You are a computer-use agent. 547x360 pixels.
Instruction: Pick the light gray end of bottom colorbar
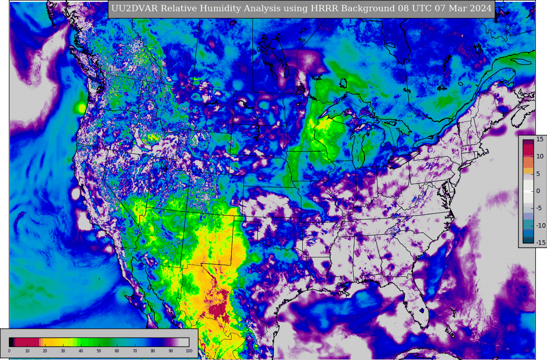click(x=184, y=342)
